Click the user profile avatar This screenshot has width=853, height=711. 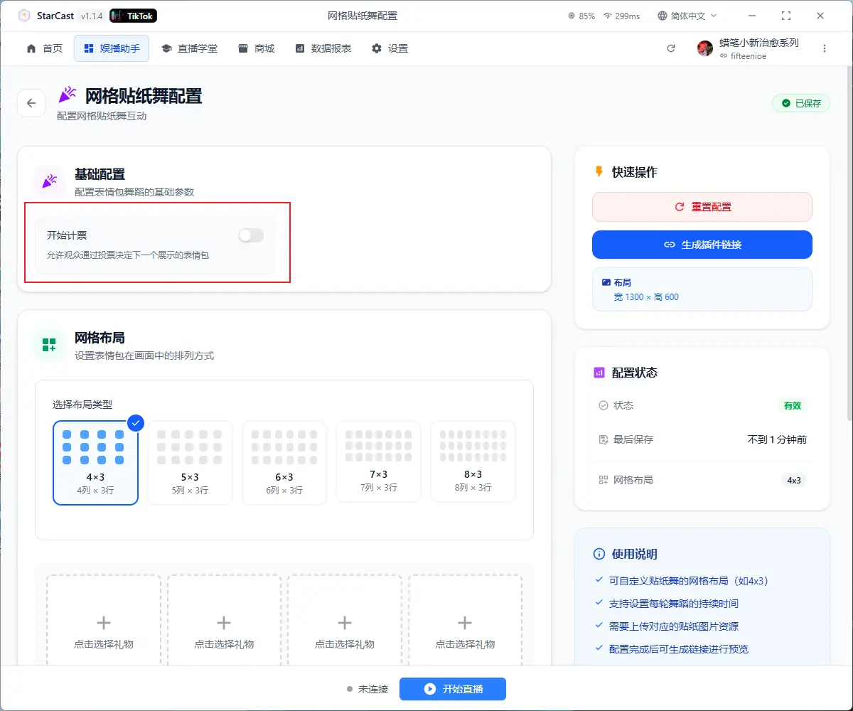point(704,48)
